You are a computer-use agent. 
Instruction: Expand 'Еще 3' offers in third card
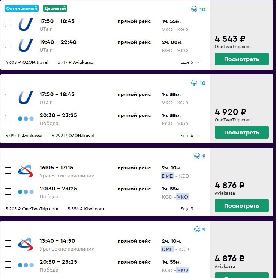click(190, 209)
